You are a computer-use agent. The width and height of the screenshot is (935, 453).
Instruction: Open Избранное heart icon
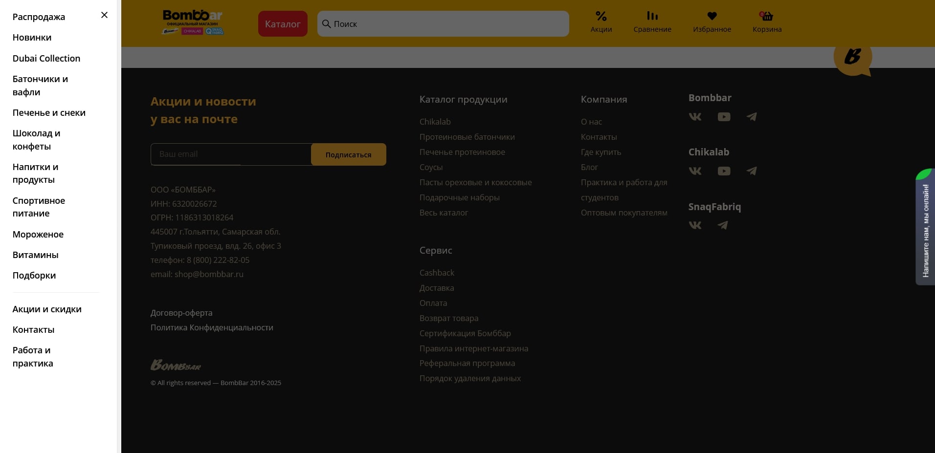712,17
